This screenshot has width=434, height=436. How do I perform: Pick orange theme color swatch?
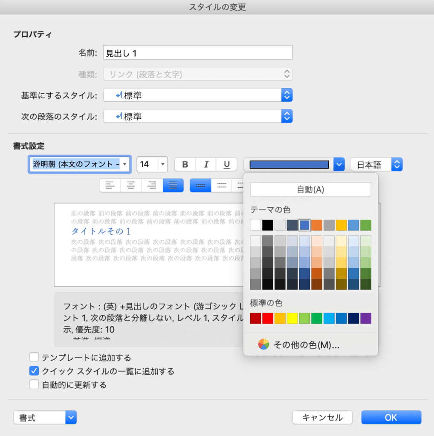316,225
